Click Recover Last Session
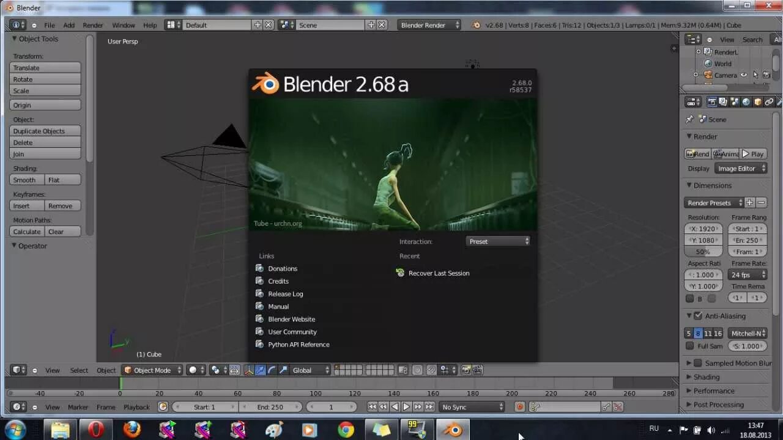Screen dimensions: 783x440 click(x=439, y=273)
